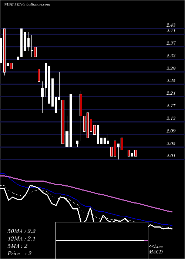The height and width of the screenshot is (259, 185).
Task: Click the 2.01 price axis label
Action: [x=171, y=156]
